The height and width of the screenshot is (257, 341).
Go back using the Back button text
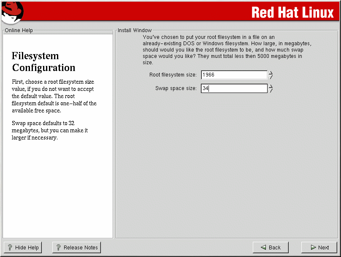click(x=275, y=248)
